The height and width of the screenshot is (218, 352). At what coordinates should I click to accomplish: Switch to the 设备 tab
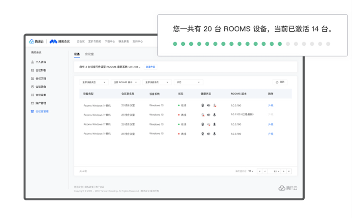pyautogui.click(x=77, y=54)
